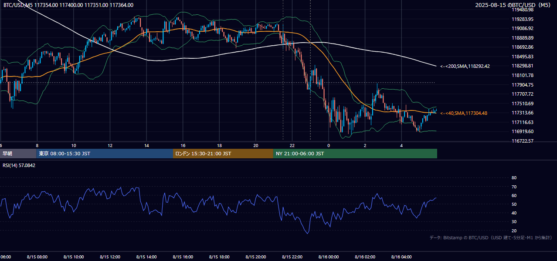This screenshot has width=557, height=261.
Task: Select the 200 SMA label 118292.42
Action: pyautogui.click(x=465, y=67)
